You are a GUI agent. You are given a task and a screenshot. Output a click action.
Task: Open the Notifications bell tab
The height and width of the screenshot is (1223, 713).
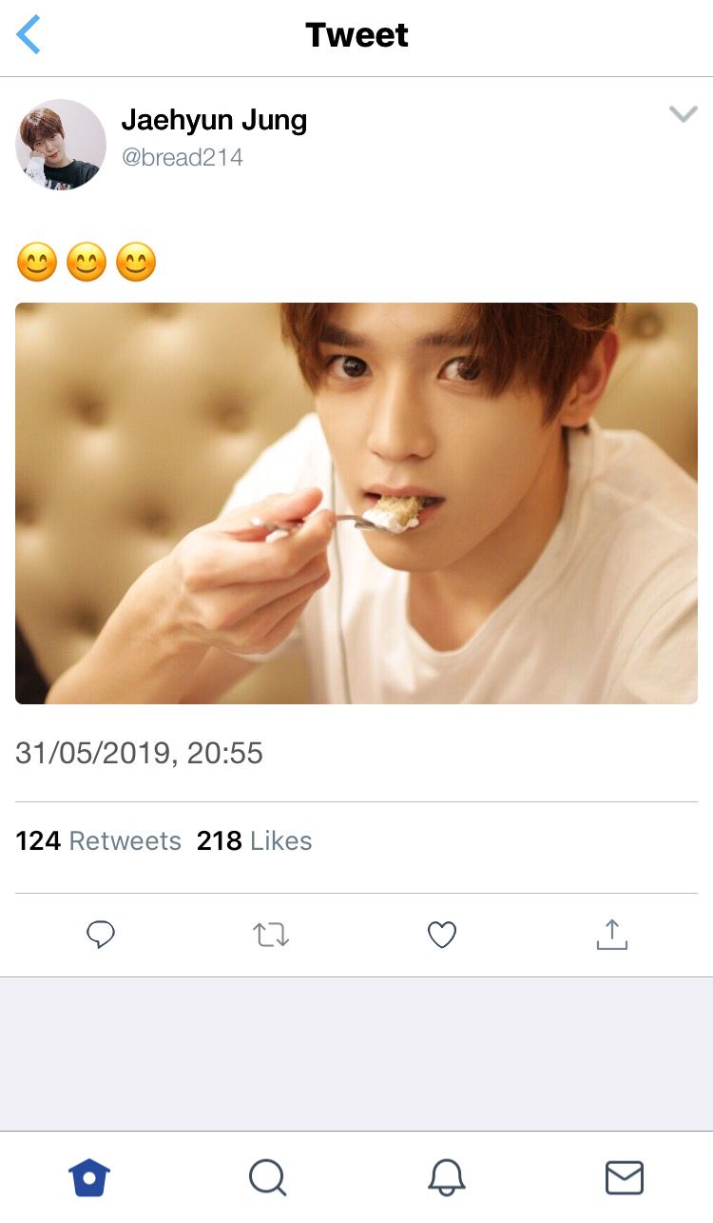point(446,1178)
